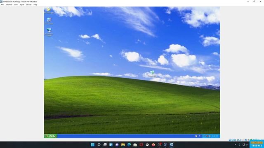Open the Input menu
Viewport: 264px width, 148px height.
point(22,5)
